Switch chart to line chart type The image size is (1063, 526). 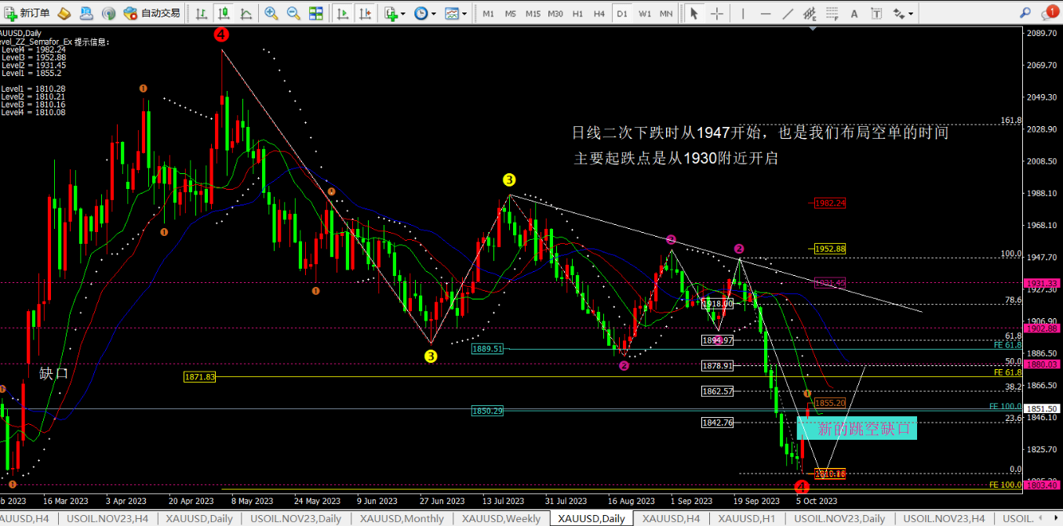[246, 13]
